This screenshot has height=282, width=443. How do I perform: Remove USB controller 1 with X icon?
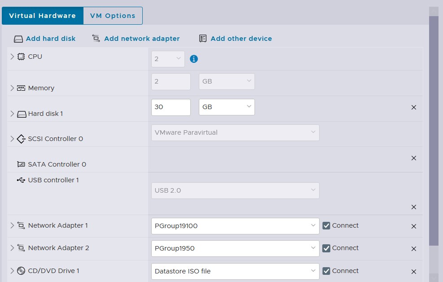414,207
